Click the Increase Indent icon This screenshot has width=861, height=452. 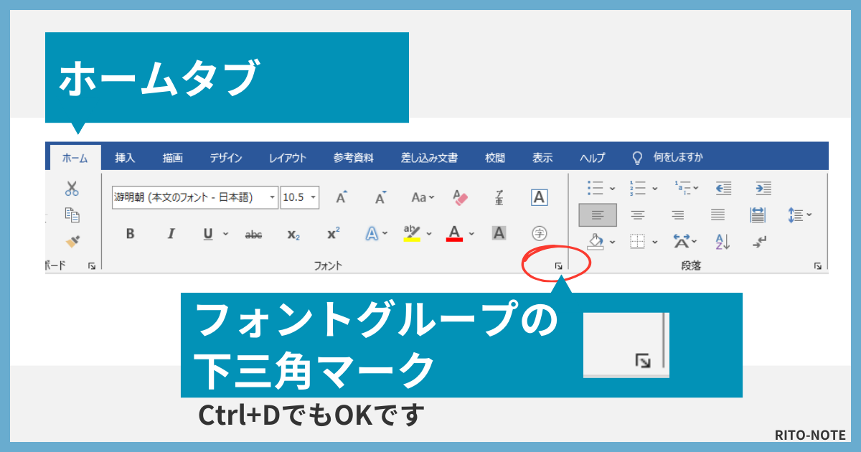(x=763, y=187)
